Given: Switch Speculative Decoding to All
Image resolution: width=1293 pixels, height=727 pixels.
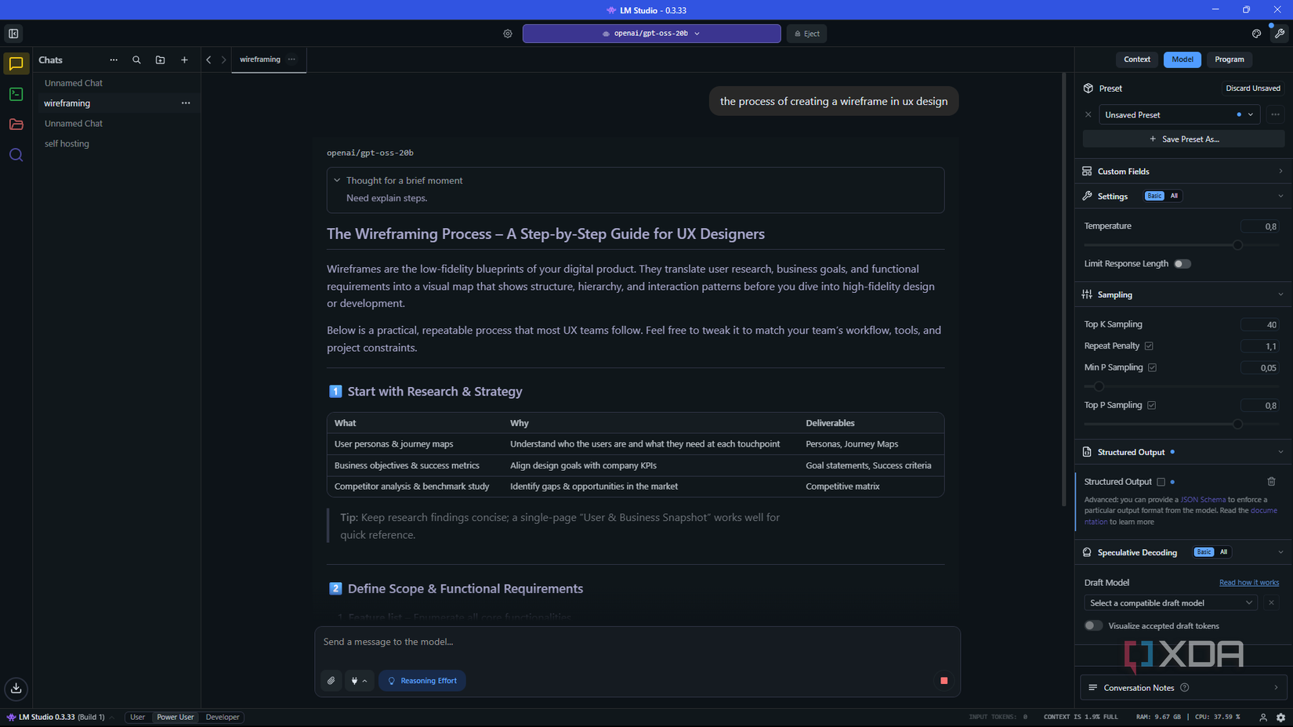Looking at the screenshot, I should (1223, 552).
